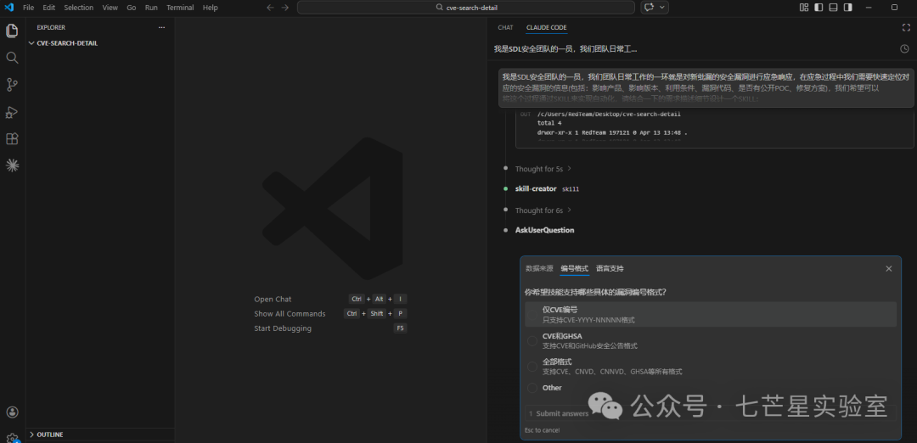Toggle Primary Side Bar layout icon
917x443 pixels.
tap(819, 8)
